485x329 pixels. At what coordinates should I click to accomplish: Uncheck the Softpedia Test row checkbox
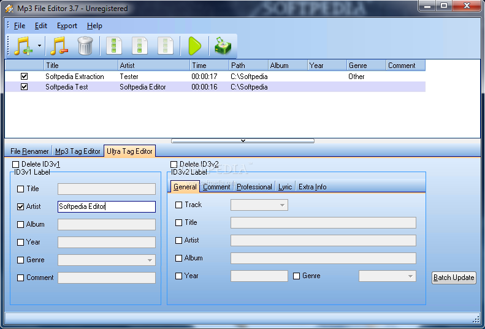coord(24,87)
